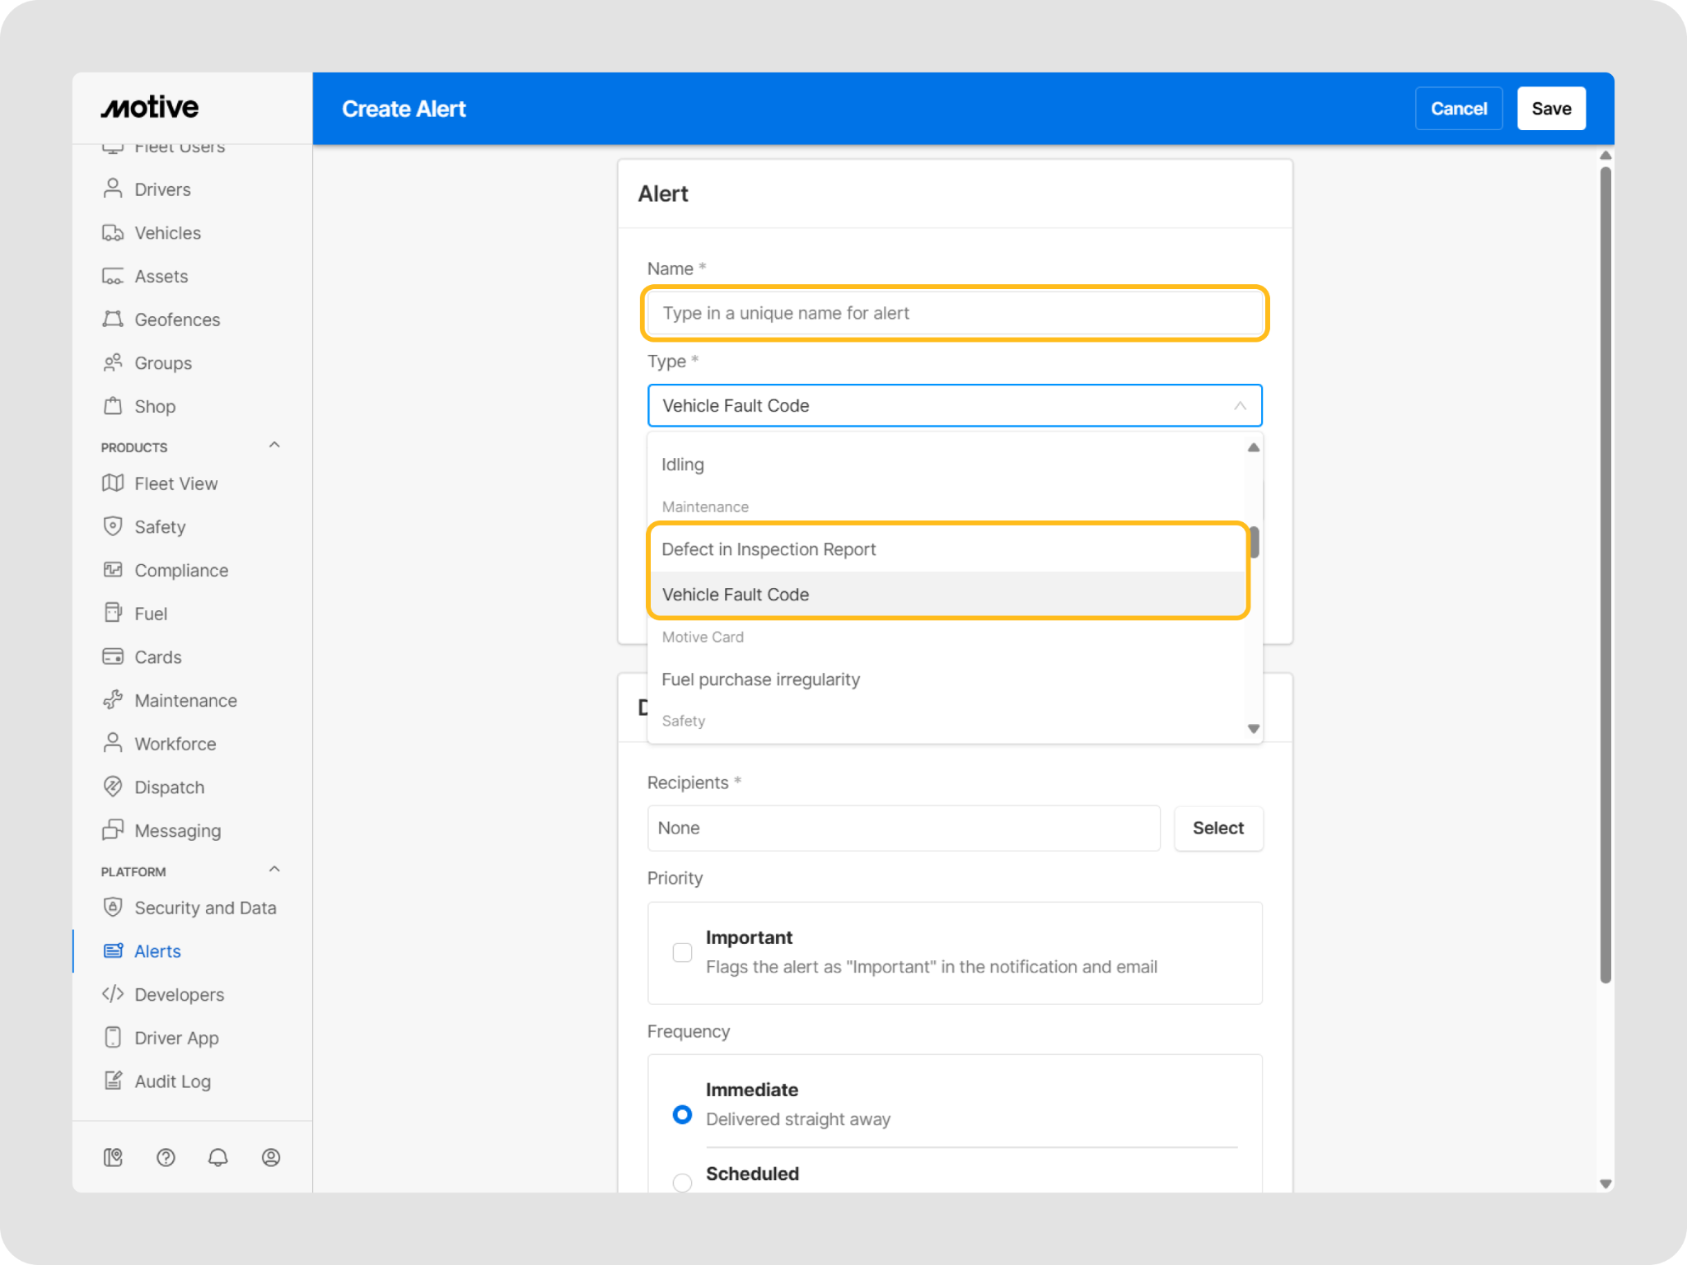Enable the Important priority checkbox
The width and height of the screenshot is (1687, 1265).
(x=682, y=952)
